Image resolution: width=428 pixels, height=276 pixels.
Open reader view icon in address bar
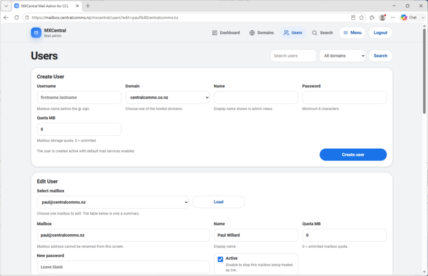point(353,17)
